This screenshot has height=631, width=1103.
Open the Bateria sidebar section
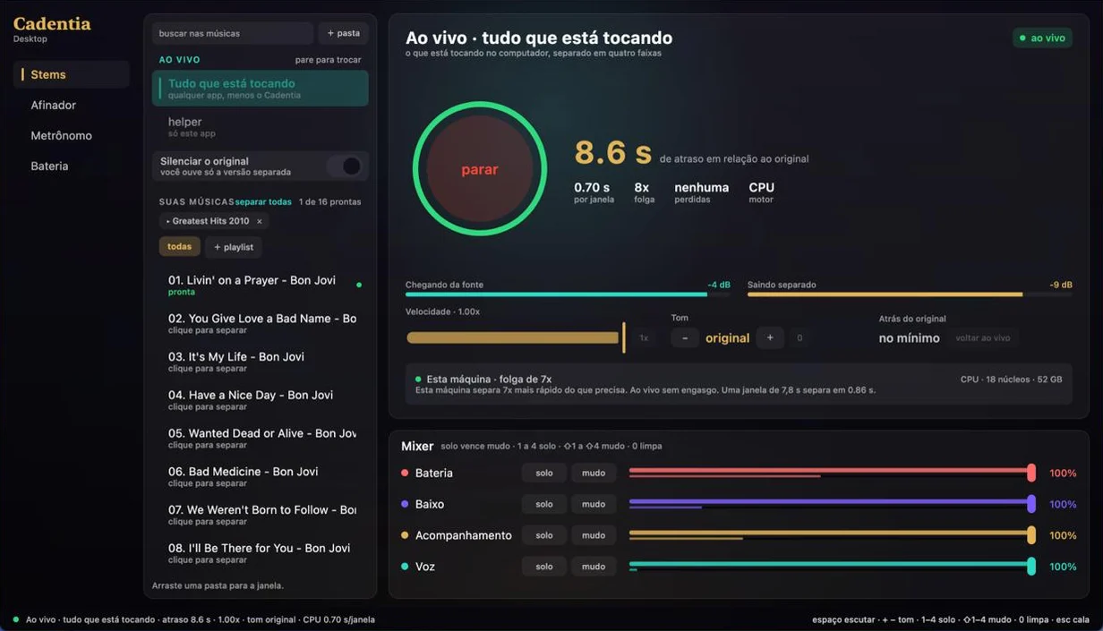pos(50,166)
